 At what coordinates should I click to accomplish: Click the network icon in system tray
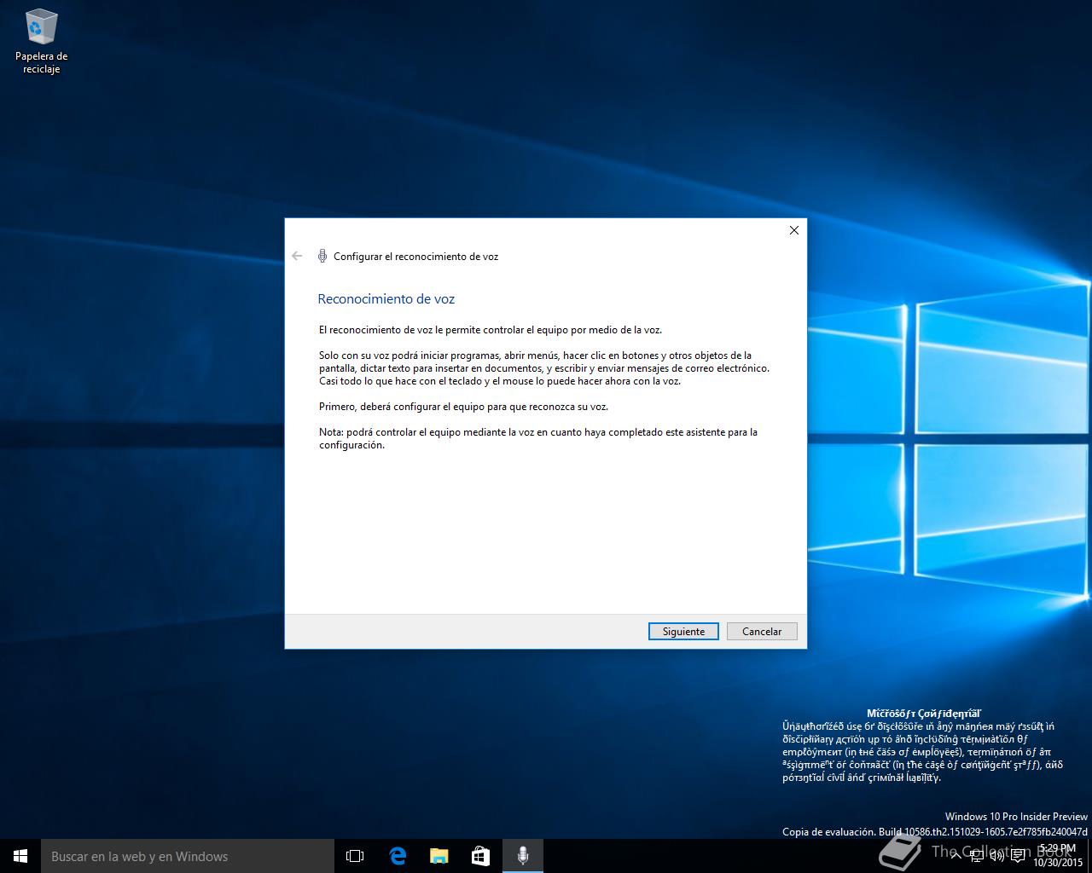[977, 856]
